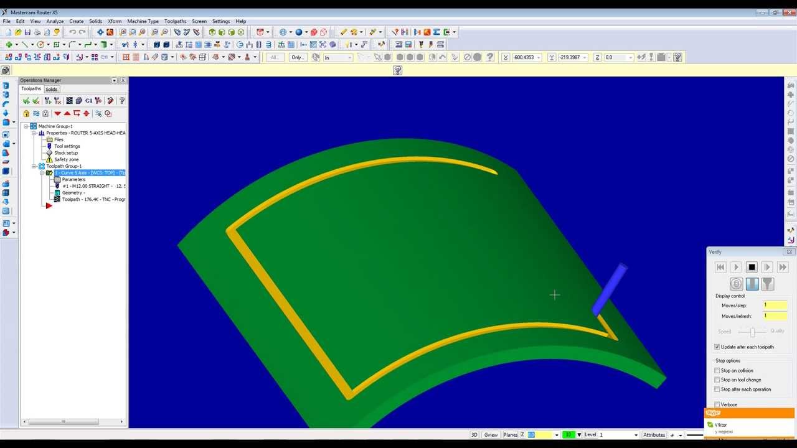This screenshot has height=448, width=797.
Task: Click the help icon in yellow prompt bar
Action: pyautogui.click(x=397, y=70)
